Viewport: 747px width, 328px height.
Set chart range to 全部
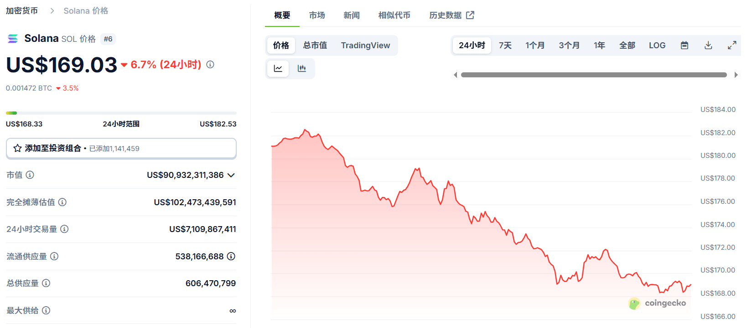point(627,45)
